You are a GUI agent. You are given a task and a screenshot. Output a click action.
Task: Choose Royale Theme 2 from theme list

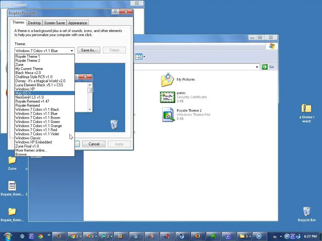pos(45,61)
